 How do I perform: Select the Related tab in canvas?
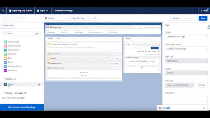point(50,39)
